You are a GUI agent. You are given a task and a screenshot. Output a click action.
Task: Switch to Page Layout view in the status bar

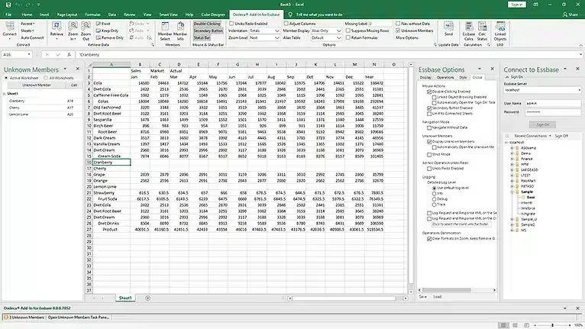516,325
